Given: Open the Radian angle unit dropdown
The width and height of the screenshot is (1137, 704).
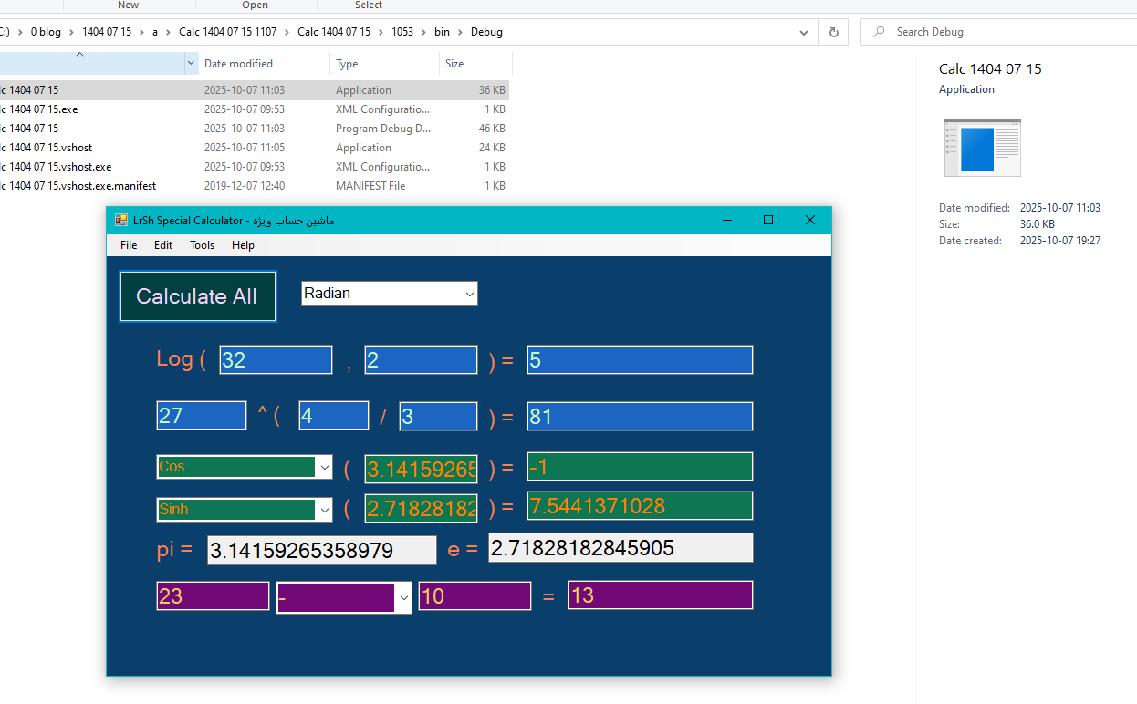Looking at the screenshot, I should coord(469,294).
